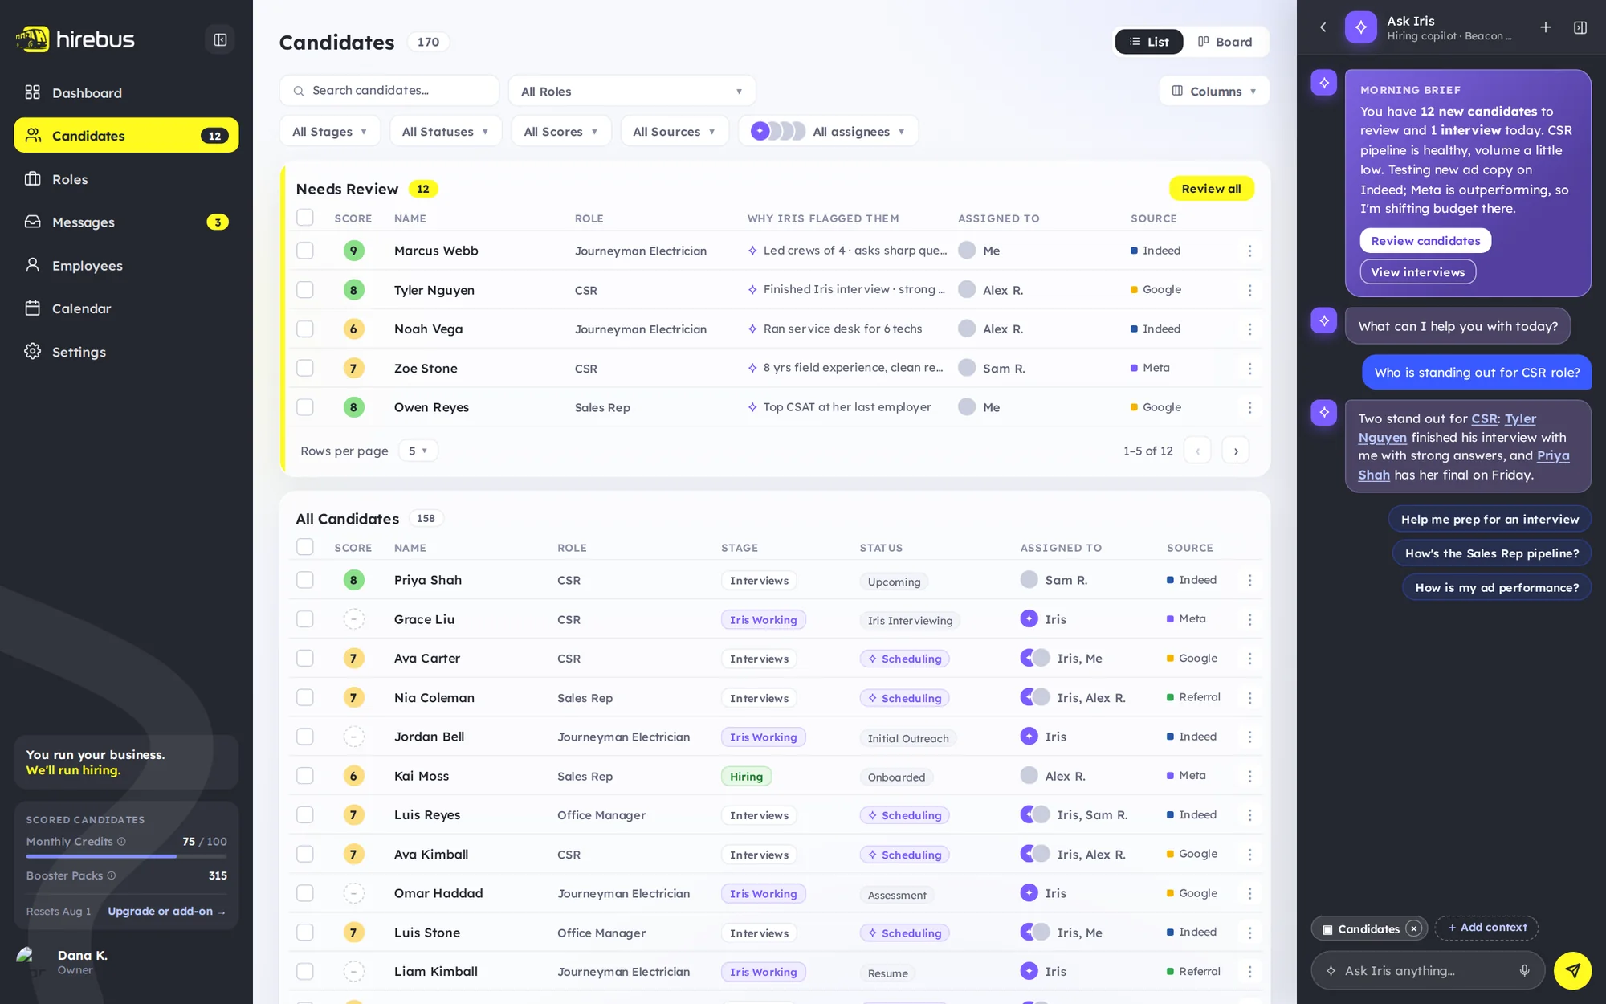
Task: Click Review candidates in morning brief
Action: tap(1425, 241)
